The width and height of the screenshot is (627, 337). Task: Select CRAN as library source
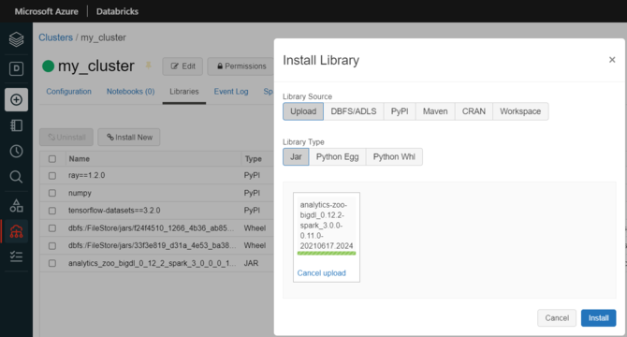pos(474,111)
